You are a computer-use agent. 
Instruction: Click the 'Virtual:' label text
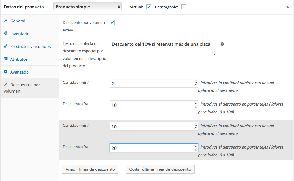(137, 7)
